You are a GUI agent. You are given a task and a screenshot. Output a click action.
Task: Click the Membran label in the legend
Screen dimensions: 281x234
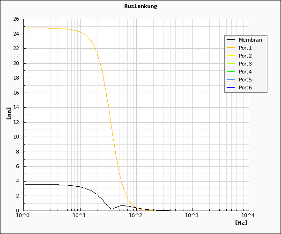(250, 40)
